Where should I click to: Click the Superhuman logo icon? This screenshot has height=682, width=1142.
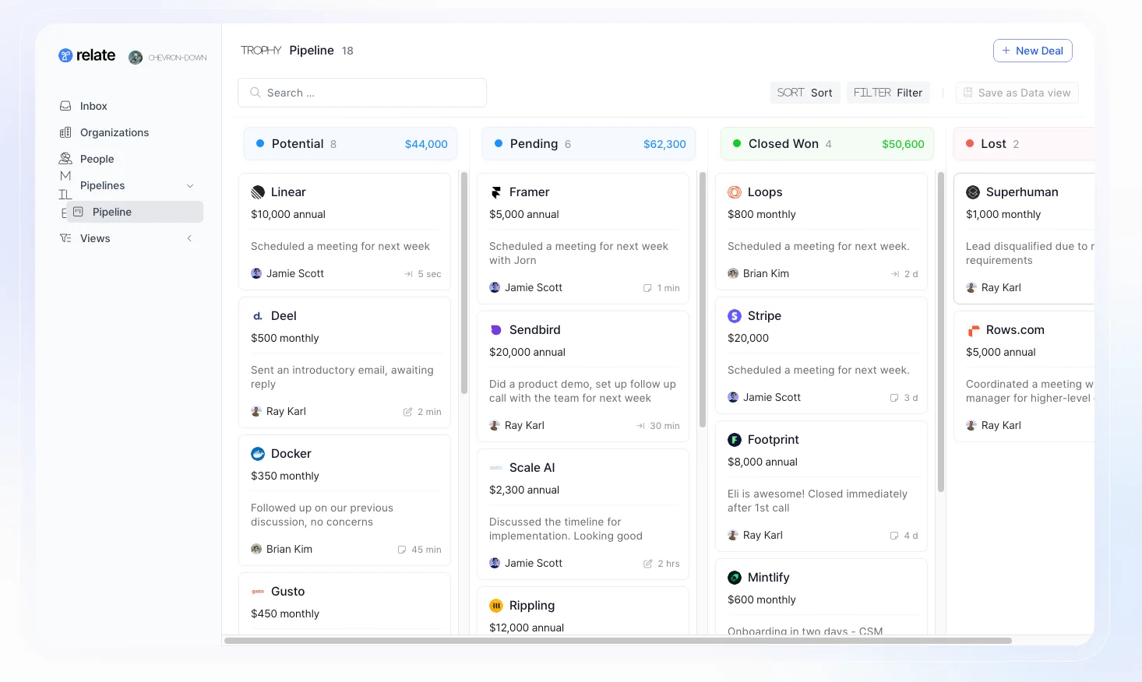coord(973,192)
